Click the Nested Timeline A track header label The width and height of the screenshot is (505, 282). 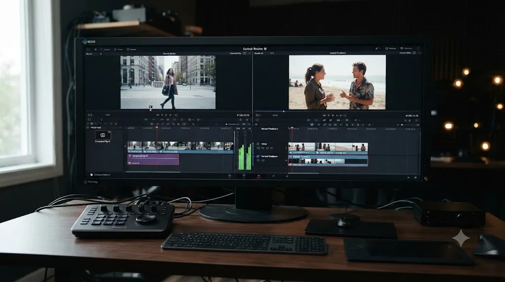click(270, 156)
